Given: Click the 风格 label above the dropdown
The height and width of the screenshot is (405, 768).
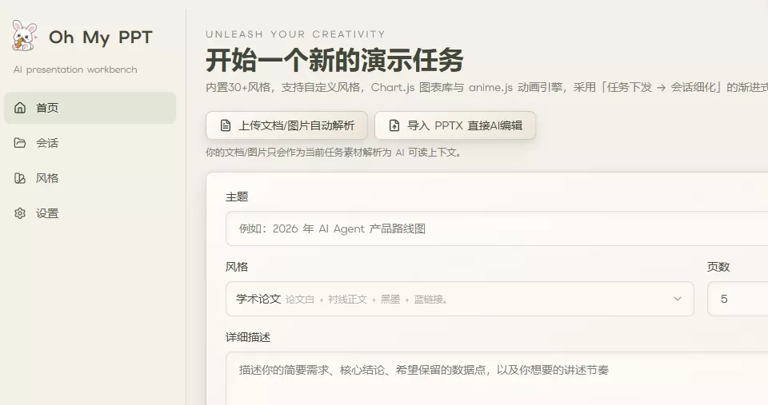Looking at the screenshot, I should coord(237,267).
